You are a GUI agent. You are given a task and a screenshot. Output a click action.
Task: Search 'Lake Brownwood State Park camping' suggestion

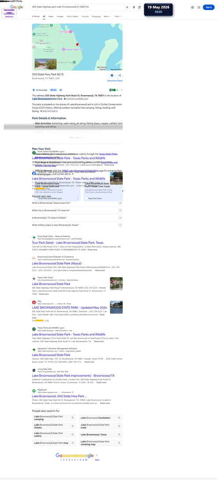pyautogui.click(x=54, y=418)
